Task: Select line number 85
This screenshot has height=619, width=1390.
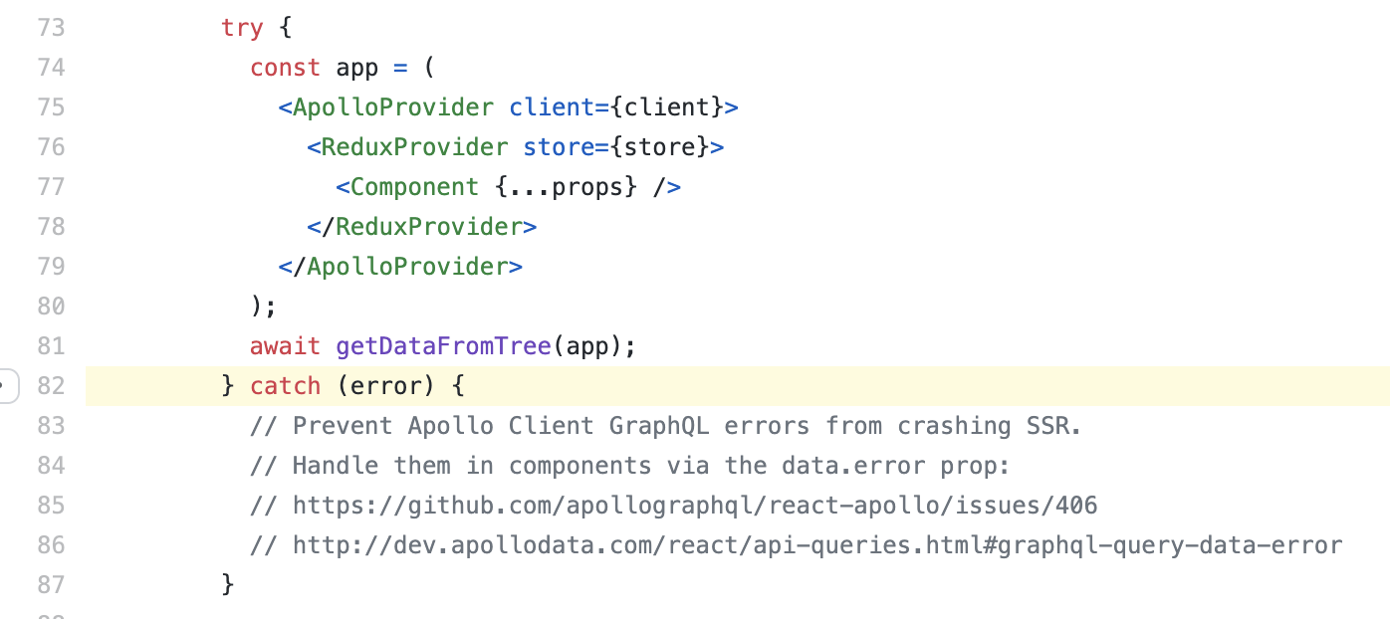Action: pos(51,506)
